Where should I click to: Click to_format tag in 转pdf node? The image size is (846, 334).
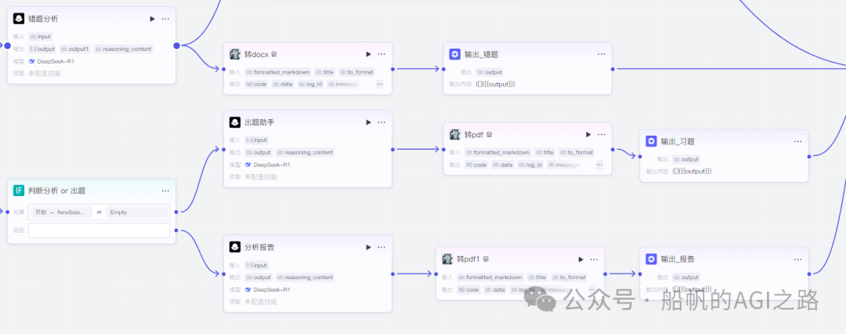[x=577, y=152]
